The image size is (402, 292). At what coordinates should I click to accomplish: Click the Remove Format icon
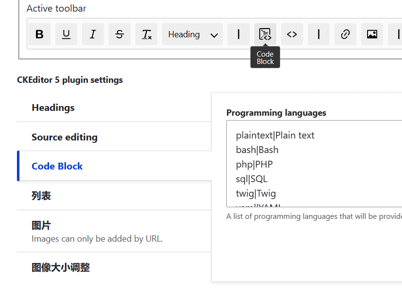pos(147,34)
